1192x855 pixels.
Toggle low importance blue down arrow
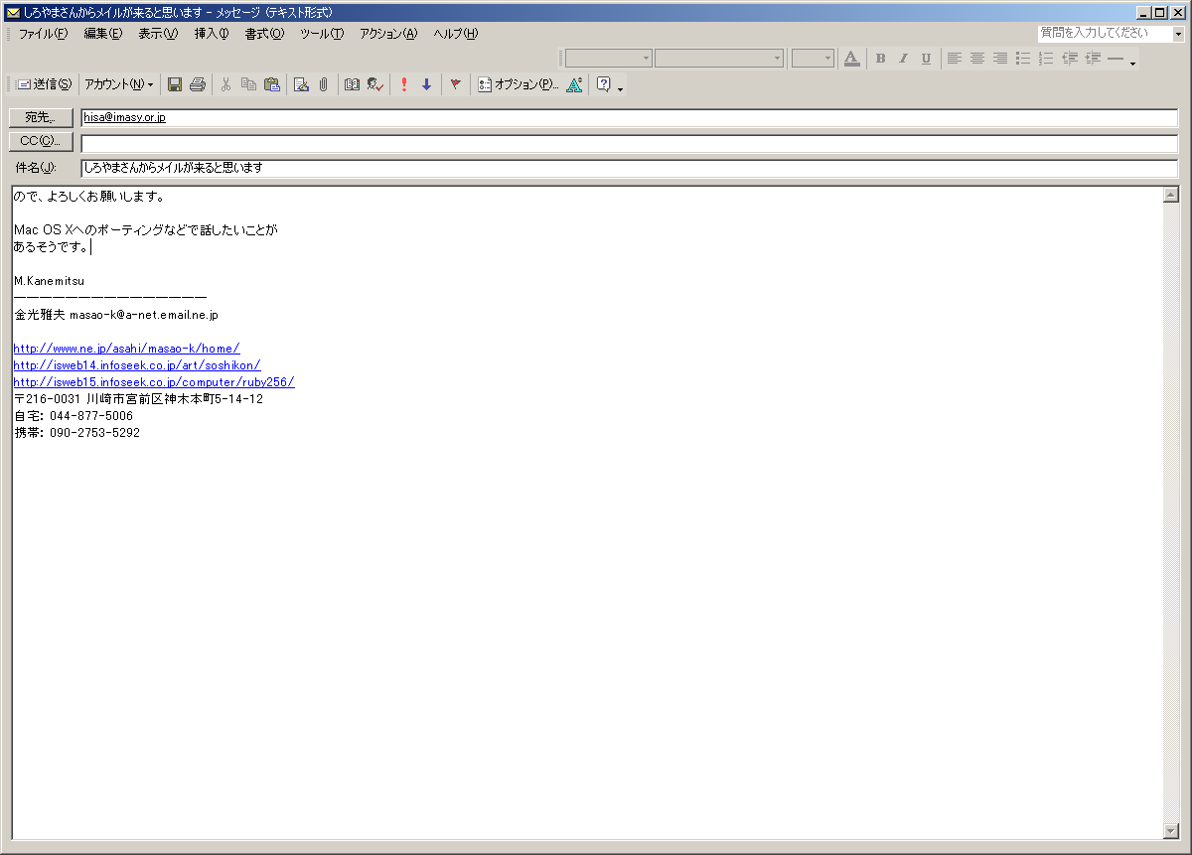[x=427, y=84]
